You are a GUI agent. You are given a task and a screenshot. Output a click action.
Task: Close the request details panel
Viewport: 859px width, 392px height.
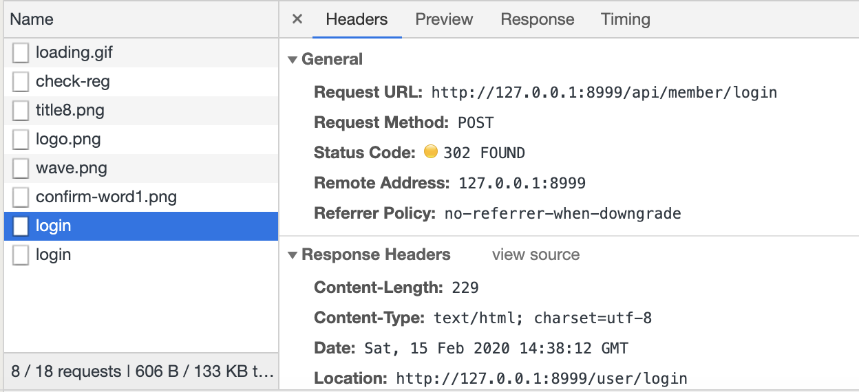(297, 19)
